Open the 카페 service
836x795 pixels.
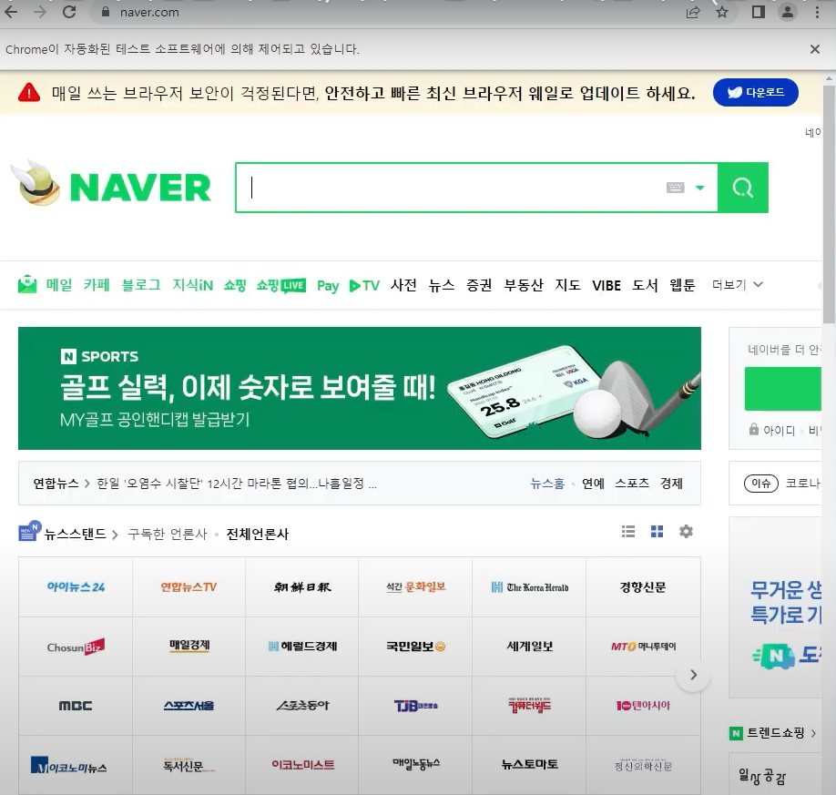[x=97, y=285]
